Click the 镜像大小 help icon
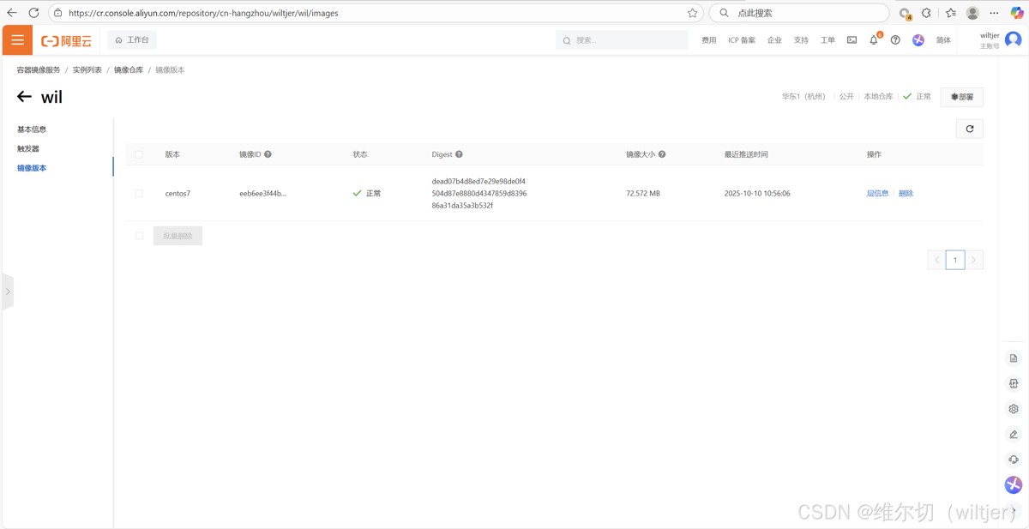1029x529 pixels. pos(662,154)
